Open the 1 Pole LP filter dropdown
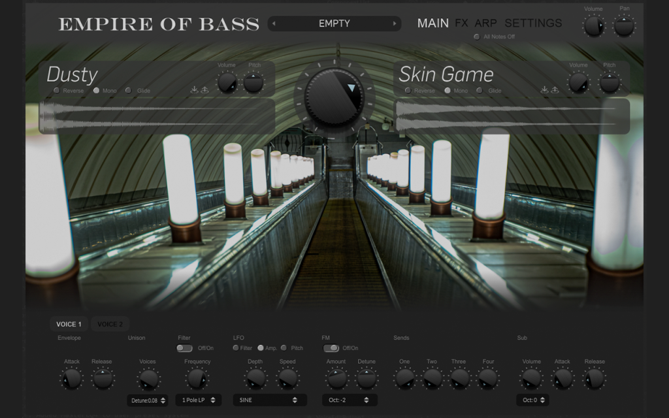 coord(199,400)
